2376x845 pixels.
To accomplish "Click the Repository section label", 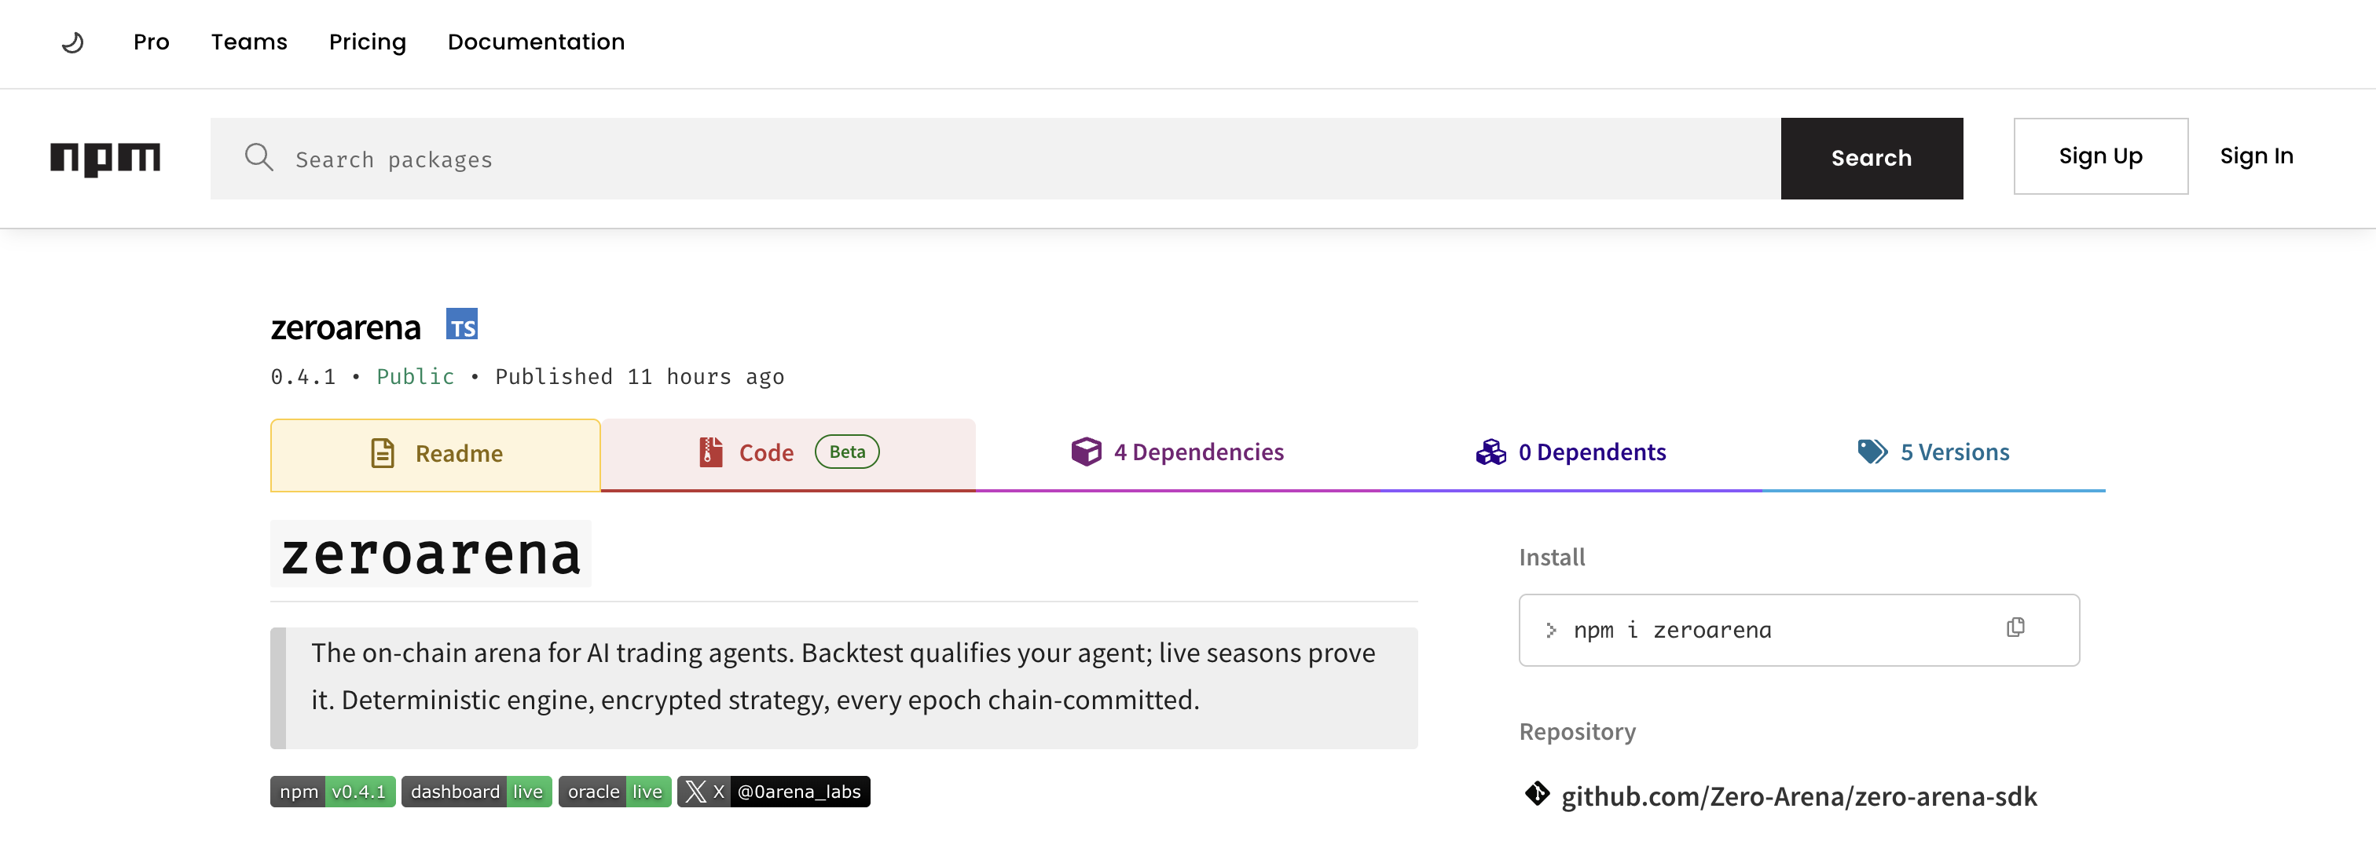I will 1577,732.
